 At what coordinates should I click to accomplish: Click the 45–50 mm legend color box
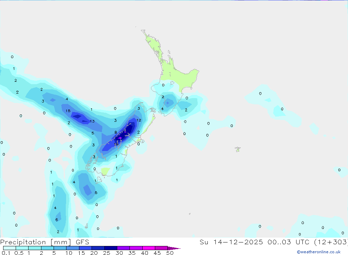(x=161, y=248)
